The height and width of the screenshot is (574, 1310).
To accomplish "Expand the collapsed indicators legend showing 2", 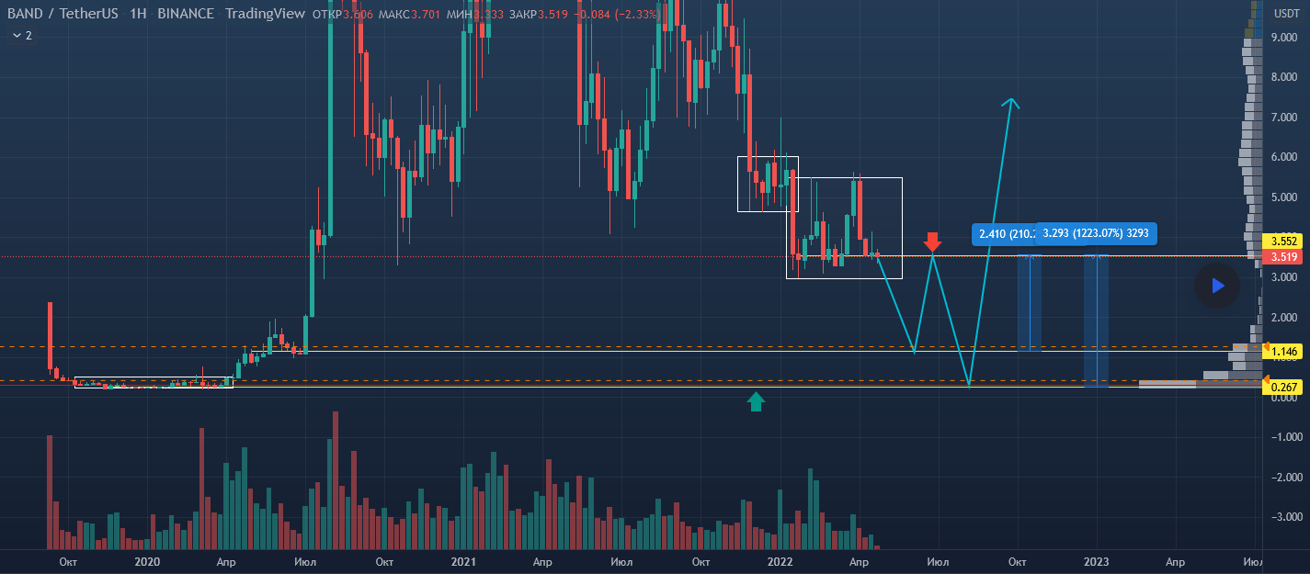I will 22,36.
